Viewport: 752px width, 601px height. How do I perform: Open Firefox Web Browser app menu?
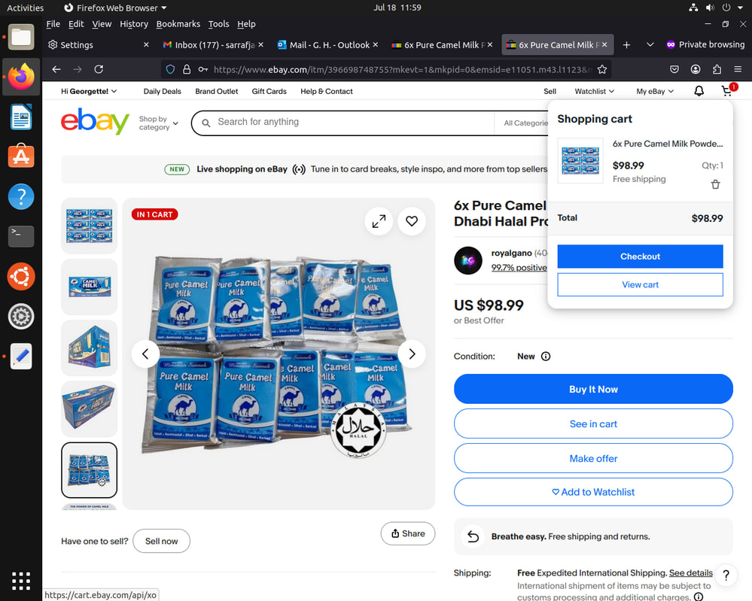tap(116, 8)
